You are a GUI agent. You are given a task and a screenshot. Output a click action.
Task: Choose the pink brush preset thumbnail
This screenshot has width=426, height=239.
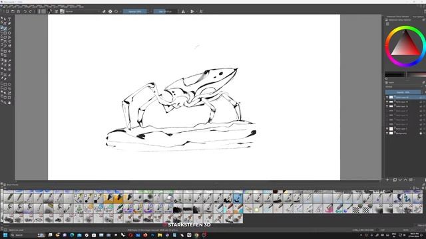[x=329, y=208]
